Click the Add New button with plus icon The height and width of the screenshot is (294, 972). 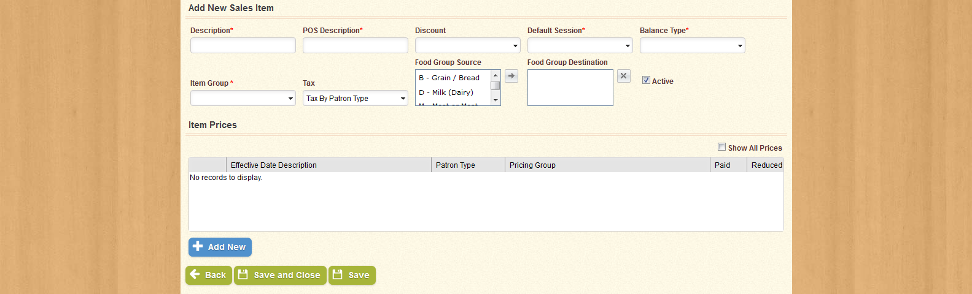(x=220, y=247)
